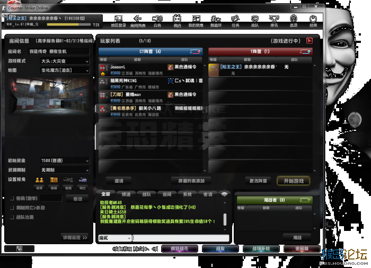This screenshot has width=371, height=268.
Task: Click the 生化魔方 map preview thumbnail
Action: click(x=49, y=95)
